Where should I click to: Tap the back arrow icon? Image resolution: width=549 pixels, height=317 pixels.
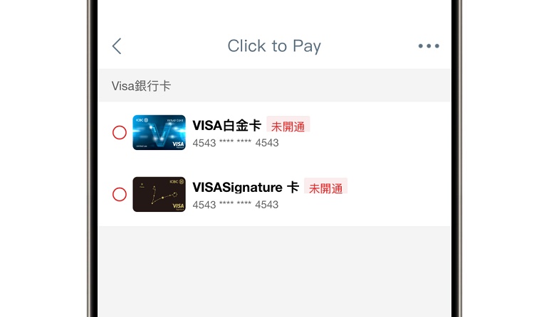[117, 46]
